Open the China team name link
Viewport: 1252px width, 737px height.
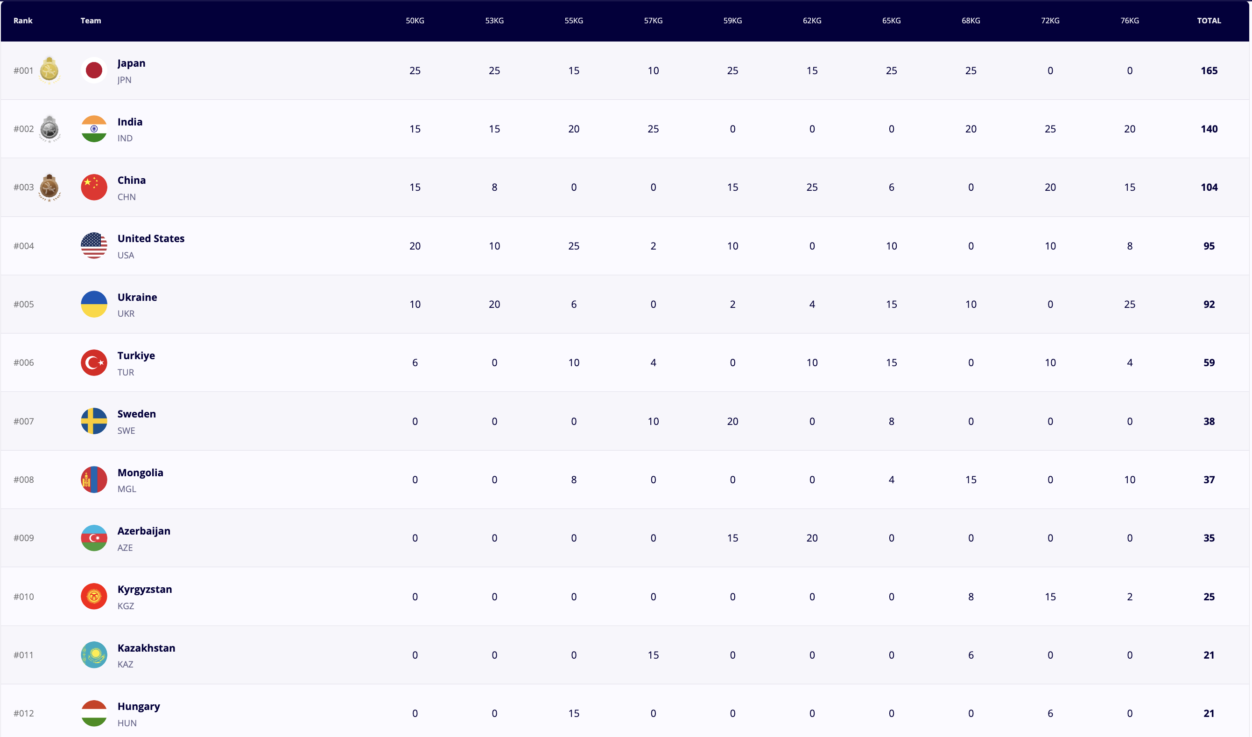[x=132, y=180]
